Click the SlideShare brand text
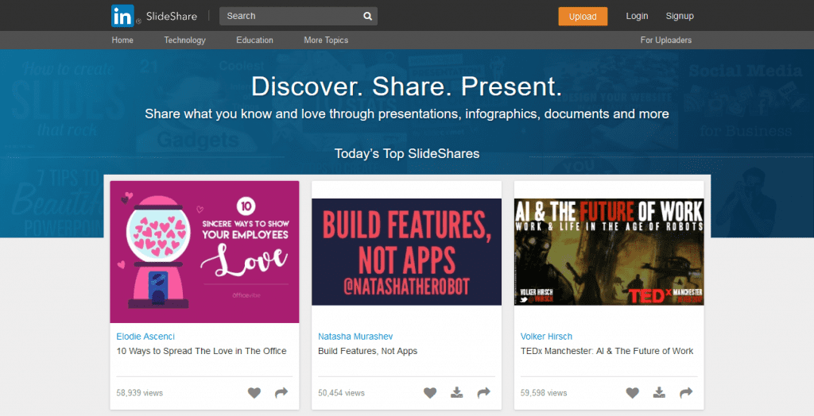 (172, 16)
